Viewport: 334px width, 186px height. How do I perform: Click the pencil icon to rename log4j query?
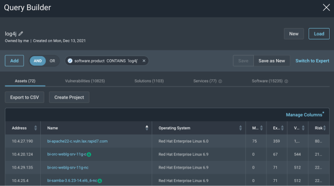point(21,34)
